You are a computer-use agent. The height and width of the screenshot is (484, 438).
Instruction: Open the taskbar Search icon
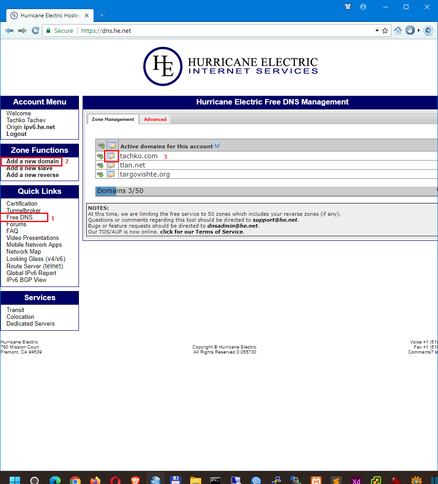[x=35, y=480]
